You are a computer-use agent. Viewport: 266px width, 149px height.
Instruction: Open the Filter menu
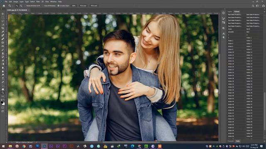(x=38, y=2)
